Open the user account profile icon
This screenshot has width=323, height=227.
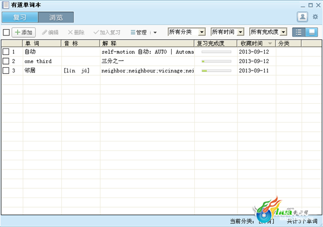point(302,17)
